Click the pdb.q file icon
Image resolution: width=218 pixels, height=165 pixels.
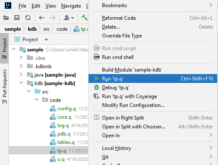[x=53, y=134]
